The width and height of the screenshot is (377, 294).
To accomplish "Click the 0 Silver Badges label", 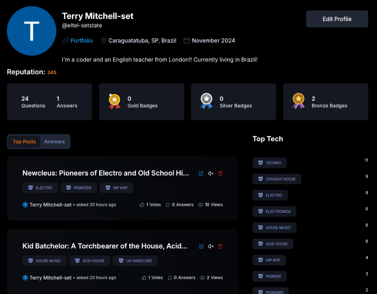I will pyautogui.click(x=236, y=102).
